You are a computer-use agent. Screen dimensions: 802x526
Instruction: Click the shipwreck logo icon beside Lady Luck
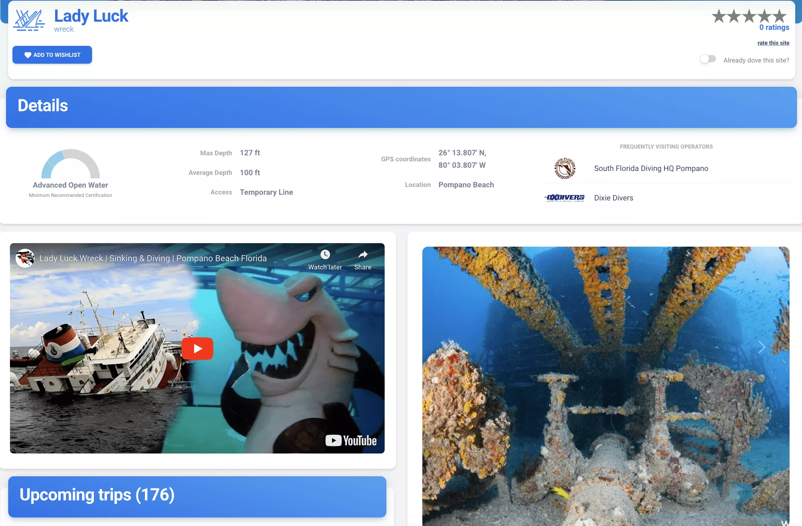point(29,20)
